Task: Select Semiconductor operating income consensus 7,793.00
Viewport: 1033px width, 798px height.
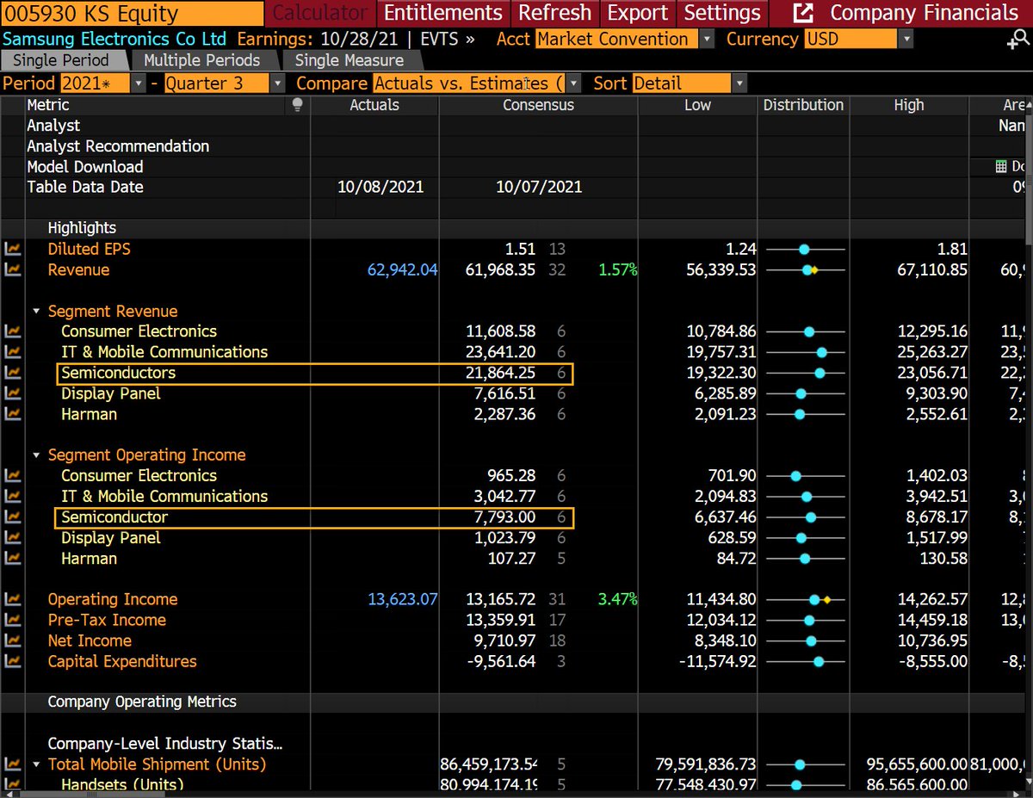Action: tap(504, 517)
